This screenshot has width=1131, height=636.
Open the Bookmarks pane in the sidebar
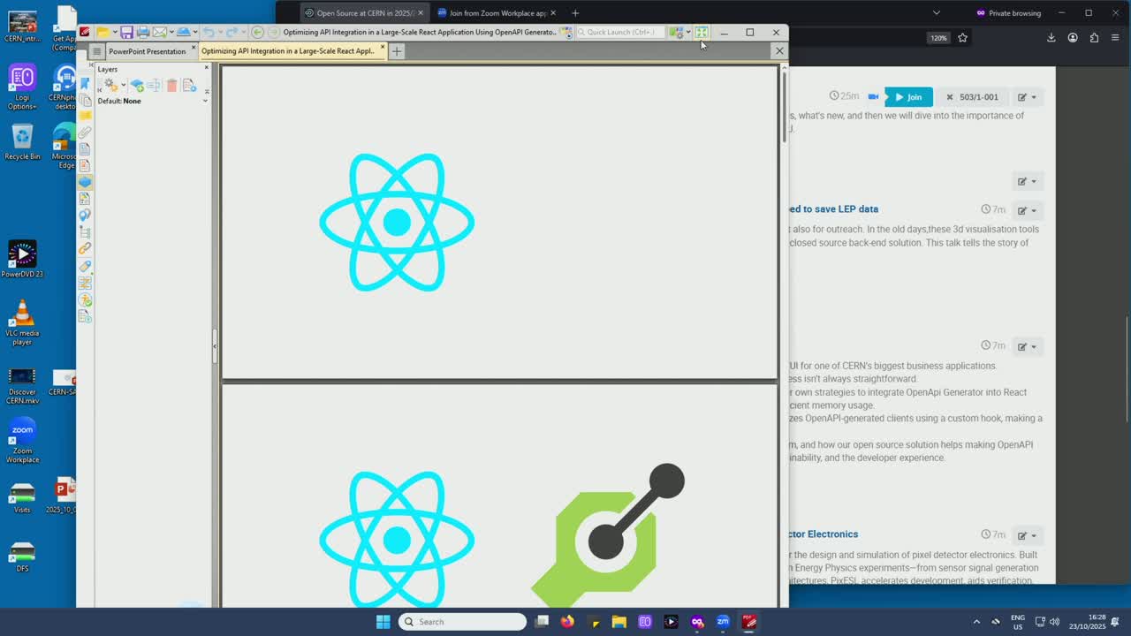point(85,84)
